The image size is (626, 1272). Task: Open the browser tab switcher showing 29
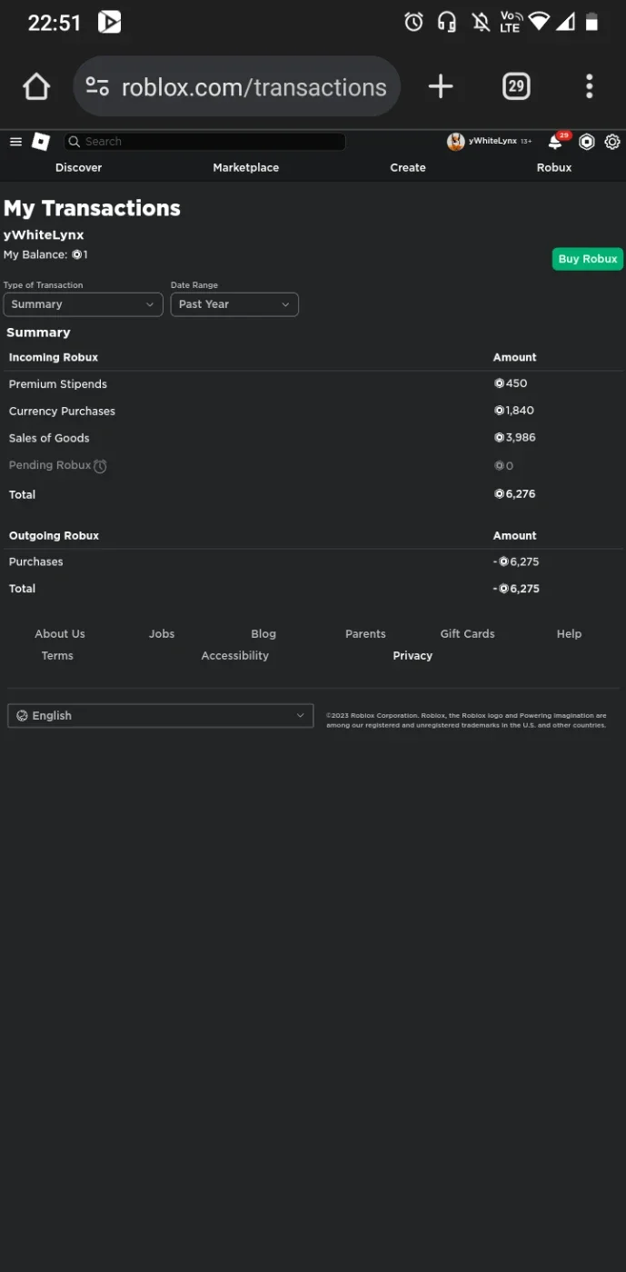(516, 87)
